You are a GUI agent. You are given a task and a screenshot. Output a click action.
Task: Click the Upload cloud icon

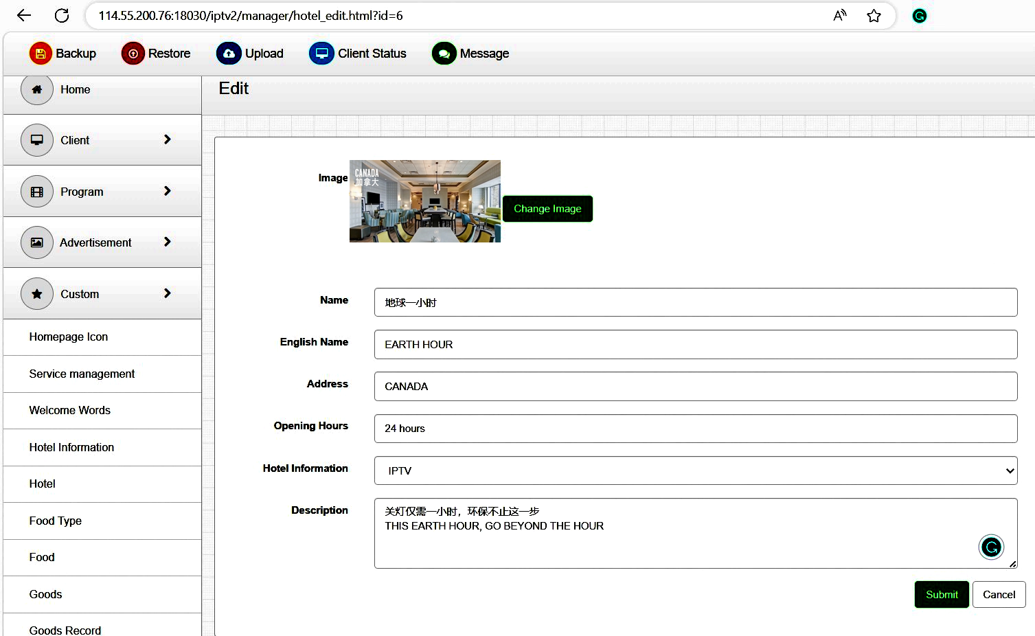click(x=229, y=53)
